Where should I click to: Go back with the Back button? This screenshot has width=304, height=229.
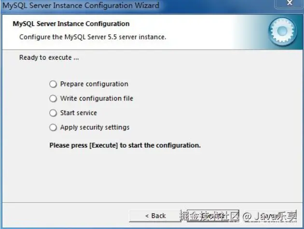pos(154,216)
